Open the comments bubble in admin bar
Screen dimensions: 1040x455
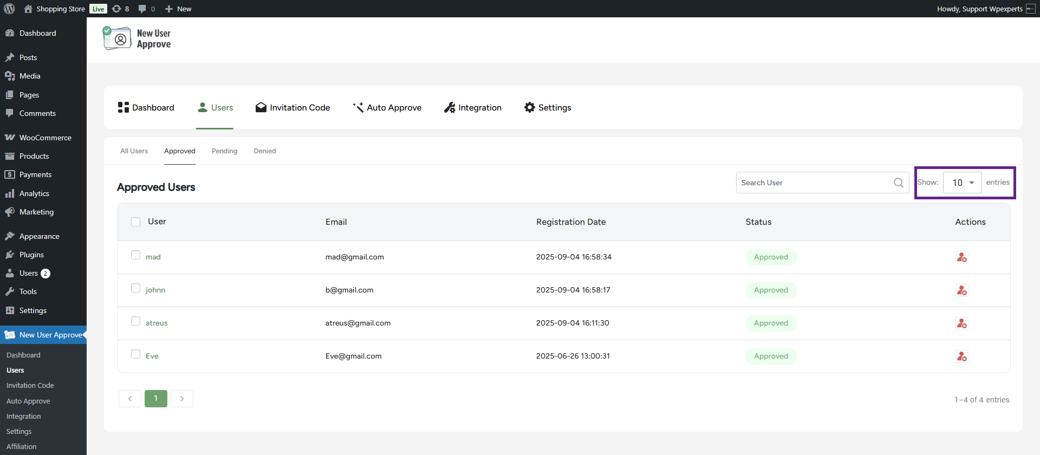tap(146, 9)
